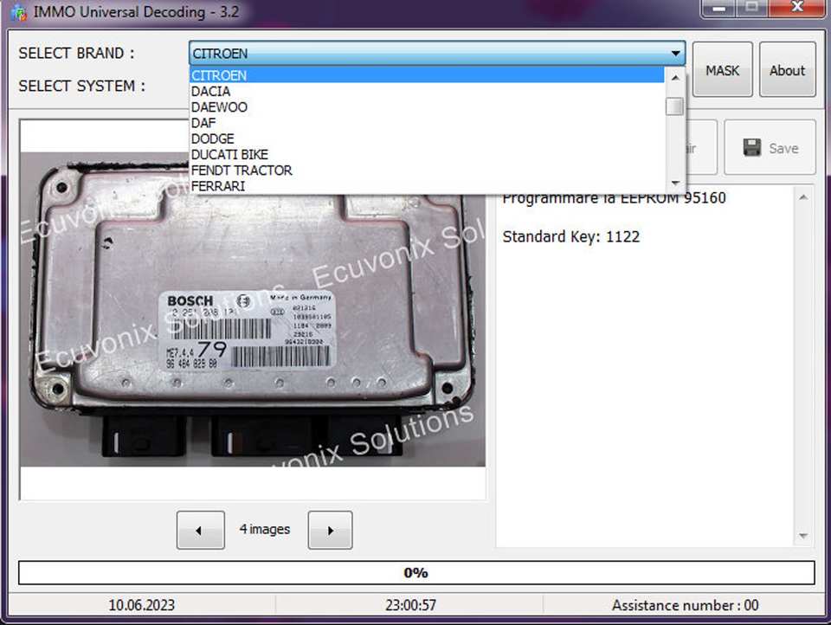Click the 0% progress bar
The height and width of the screenshot is (625, 831).
tap(416, 572)
